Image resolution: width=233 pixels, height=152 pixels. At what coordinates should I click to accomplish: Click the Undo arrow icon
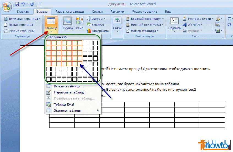click(23, 4)
